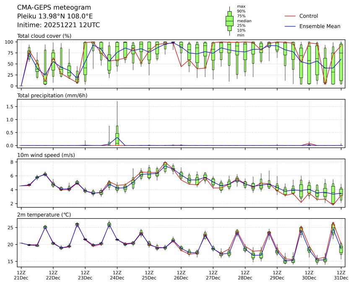Select the "Total precipitation (mm/6h)" panel title
353x285 pixels.
(x=52, y=96)
